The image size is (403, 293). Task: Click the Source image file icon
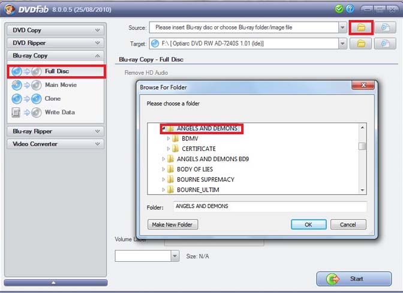click(x=385, y=28)
